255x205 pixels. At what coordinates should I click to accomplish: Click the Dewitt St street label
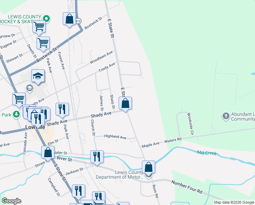pos(32,51)
